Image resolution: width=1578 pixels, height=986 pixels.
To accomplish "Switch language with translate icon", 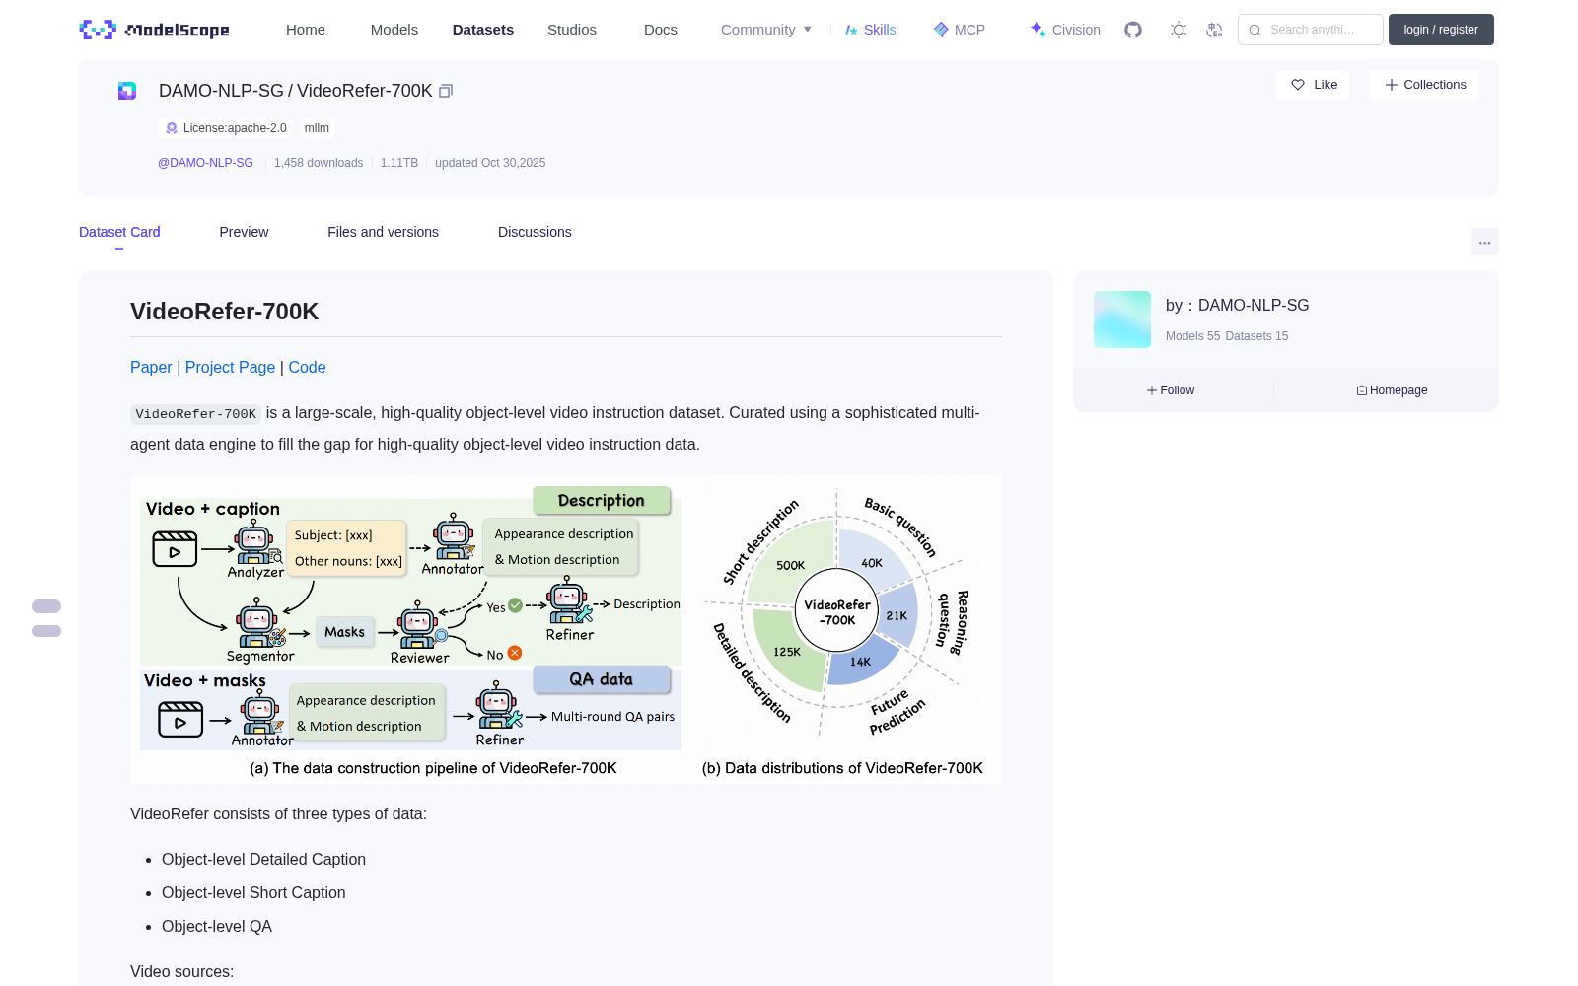I will coord(1215,30).
